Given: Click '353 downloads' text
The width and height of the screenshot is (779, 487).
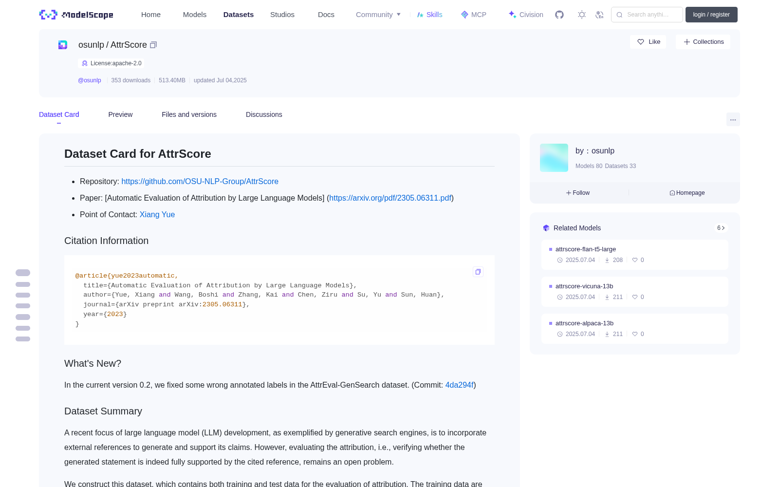Looking at the screenshot, I should pyautogui.click(x=130, y=80).
